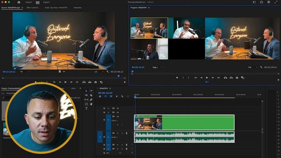Click Extract button in Program monitor
Viewport: 281px width, 158px height.
231,78
